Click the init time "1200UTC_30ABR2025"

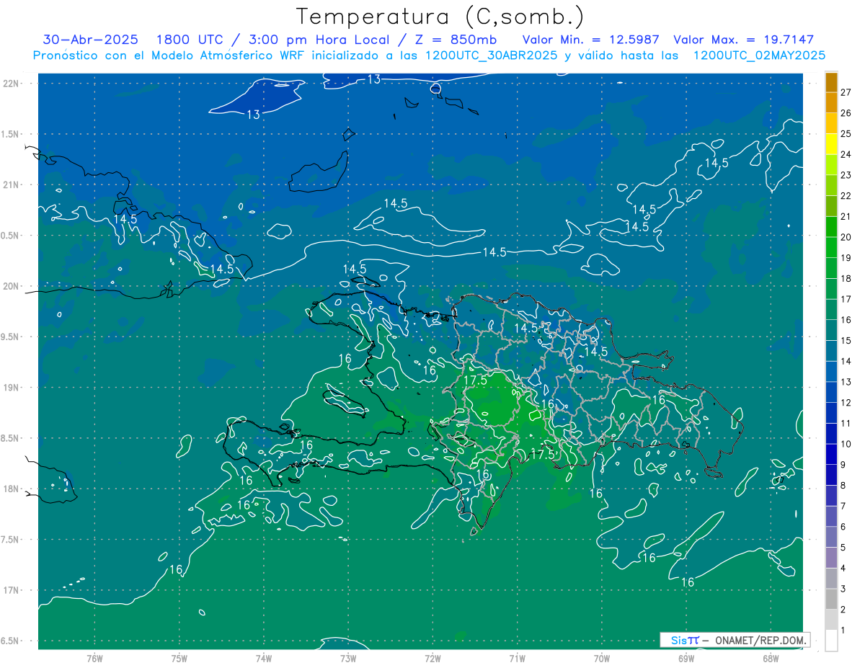tap(490, 55)
